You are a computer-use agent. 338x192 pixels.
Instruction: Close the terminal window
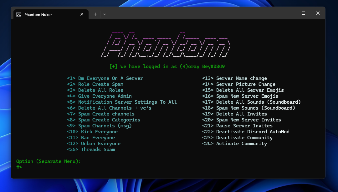[x=318, y=13]
